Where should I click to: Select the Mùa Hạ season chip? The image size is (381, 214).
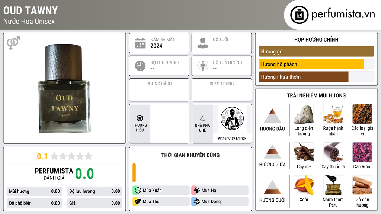click(x=220, y=191)
